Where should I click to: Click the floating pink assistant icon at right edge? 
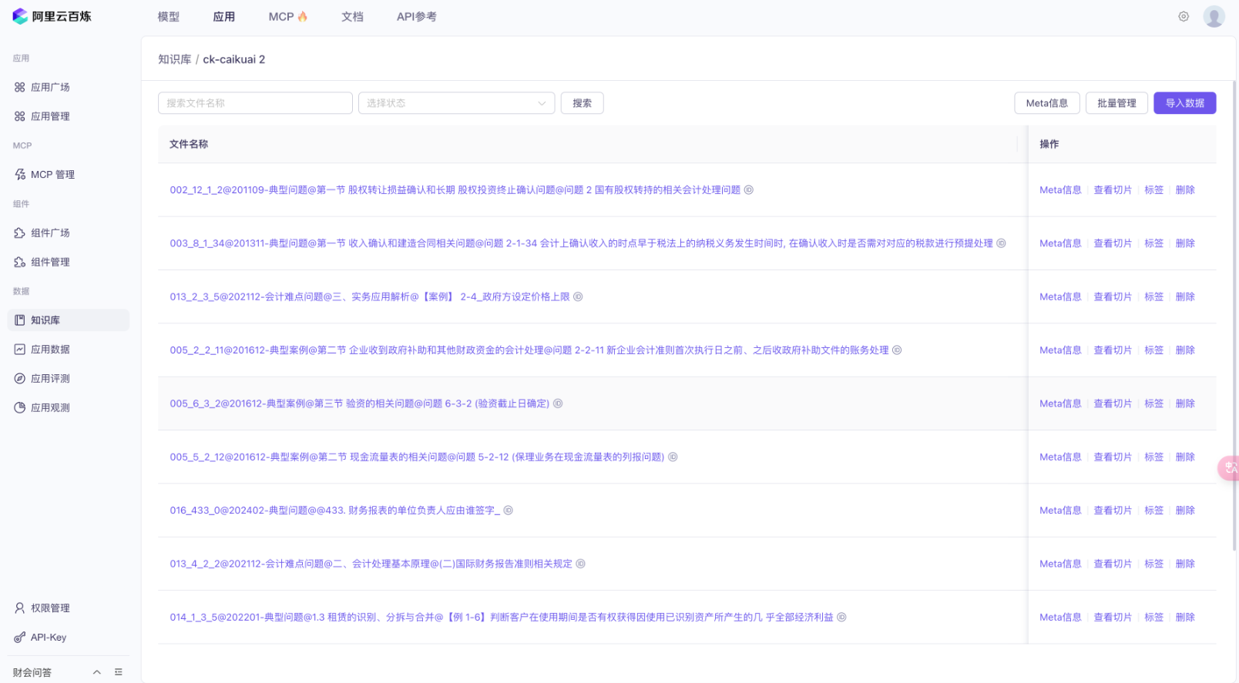(1229, 468)
